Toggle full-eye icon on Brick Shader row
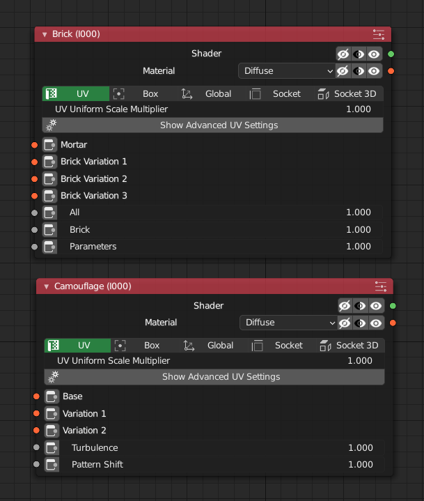424x501 pixels. pyautogui.click(x=374, y=54)
